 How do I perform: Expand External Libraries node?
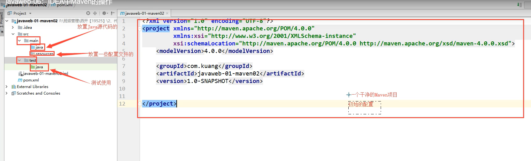[7, 87]
